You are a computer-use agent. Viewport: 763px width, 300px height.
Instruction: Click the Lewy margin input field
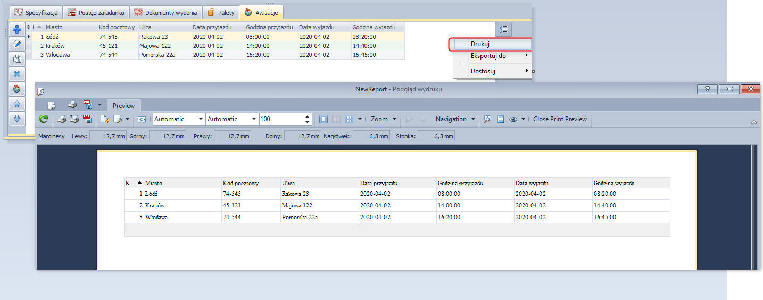[108, 137]
